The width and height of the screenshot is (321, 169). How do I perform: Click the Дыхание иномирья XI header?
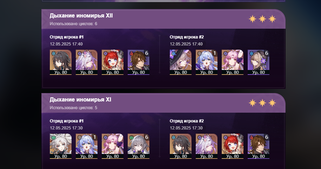80,100
